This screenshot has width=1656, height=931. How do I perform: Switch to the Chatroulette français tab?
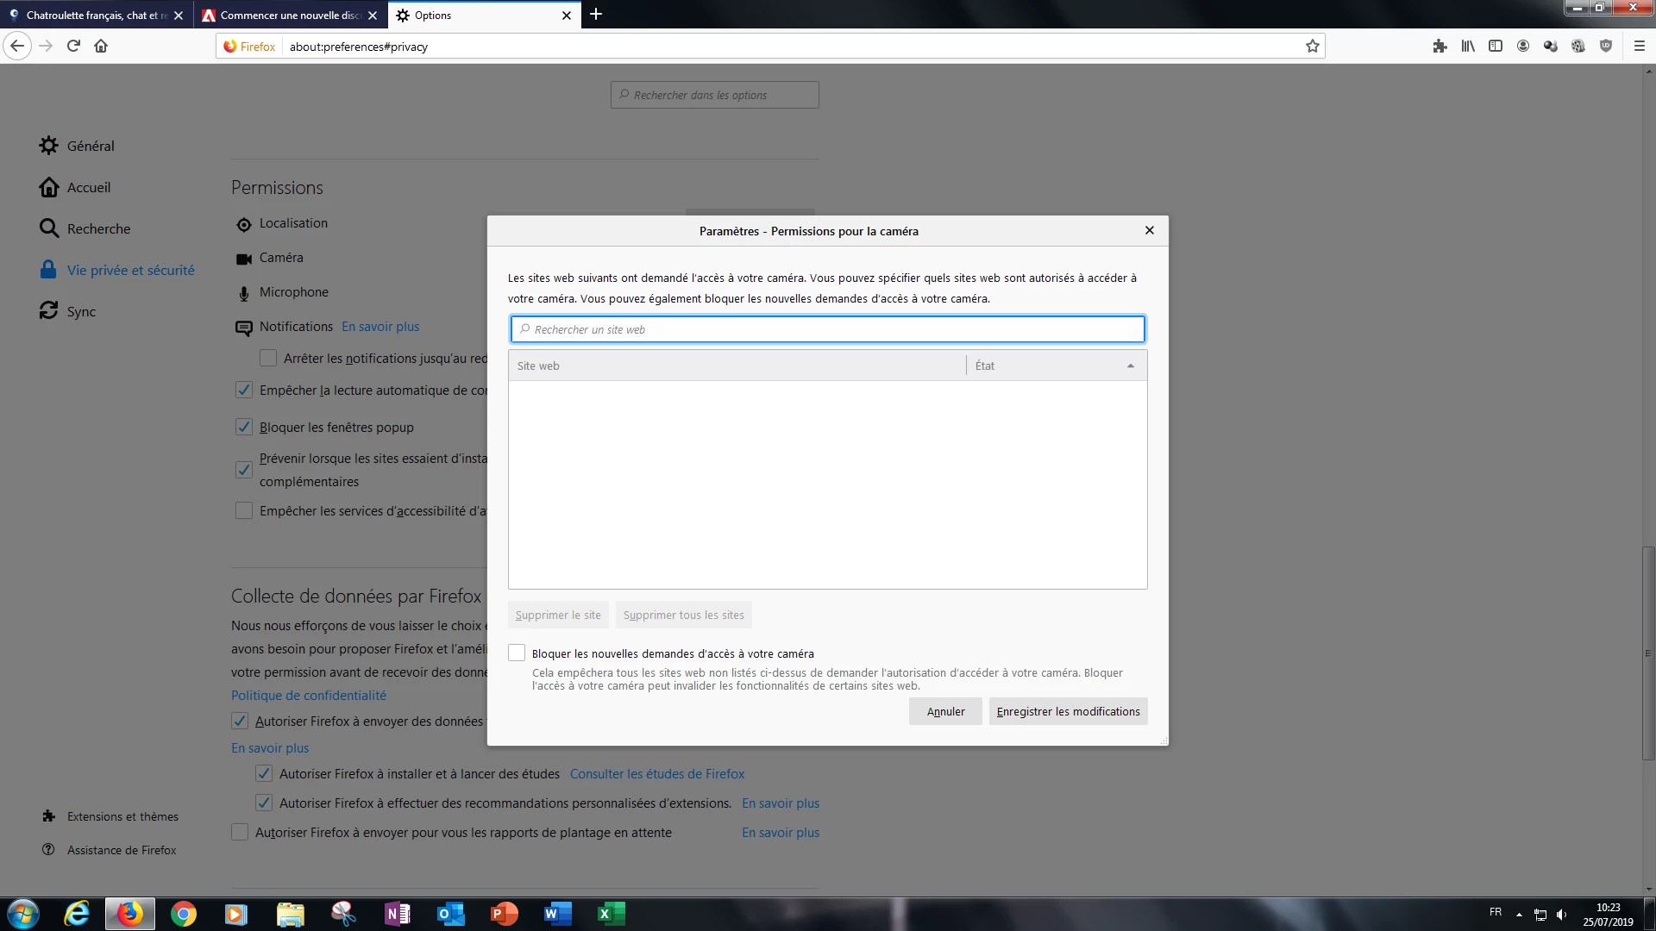pyautogui.click(x=91, y=16)
